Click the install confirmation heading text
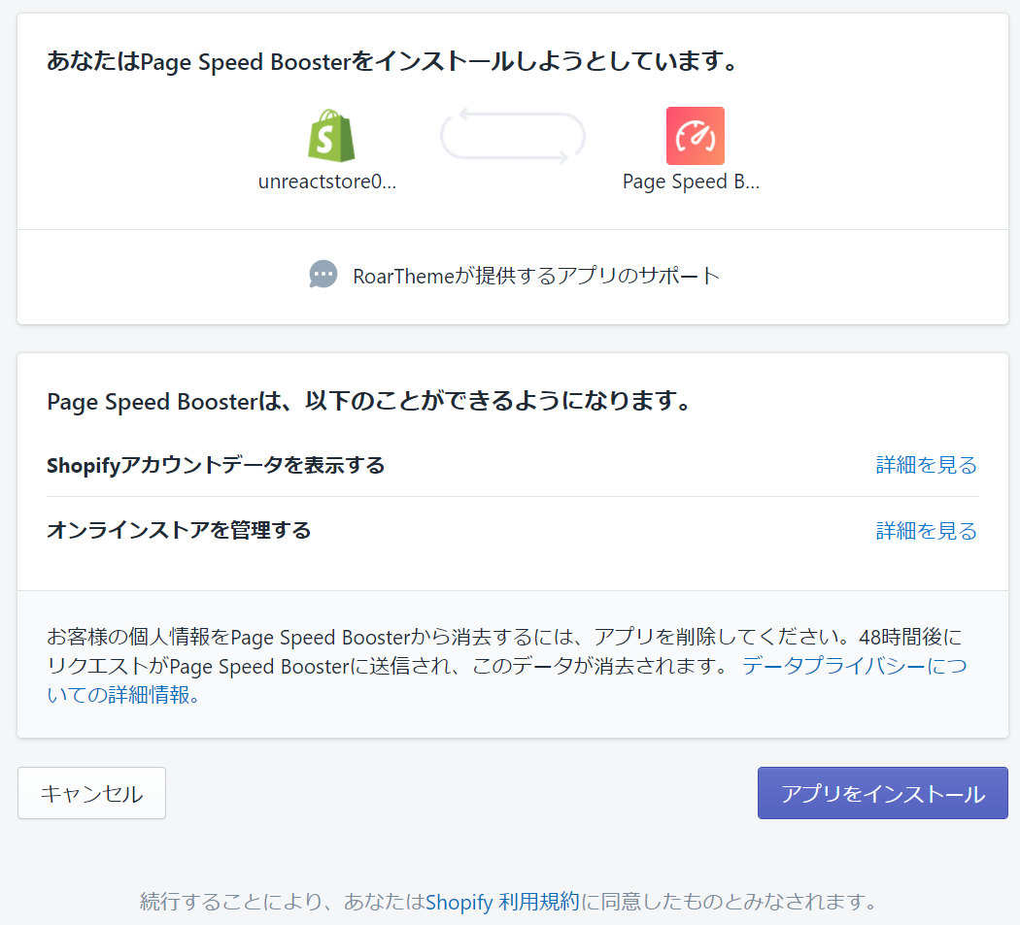This screenshot has height=925, width=1020. pyautogui.click(x=392, y=61)
